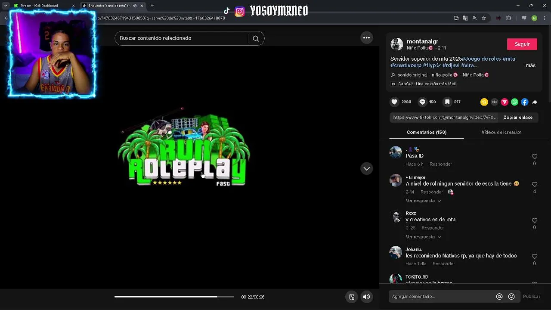Open the audio waveform extension icon
This screenshot has height=310, width=551.
pyautogui.click(x=498, y=18)
